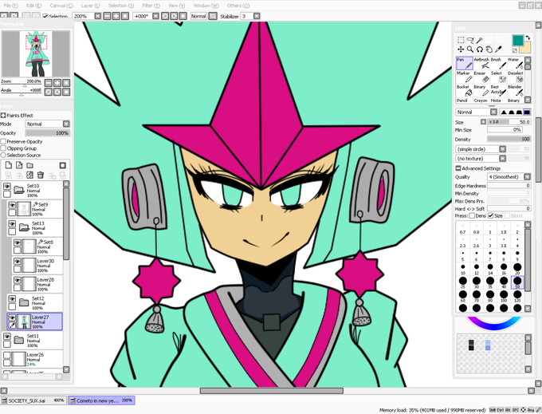This screenshot has width=542, height=414.
Task: Select the Eyedropper color picker tool
Action: [x=498, y=49]
